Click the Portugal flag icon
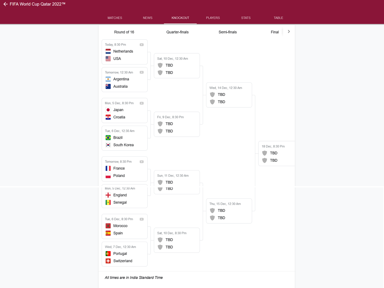The height and width of the screenshot is (288, 384). [x=108, y=254]
